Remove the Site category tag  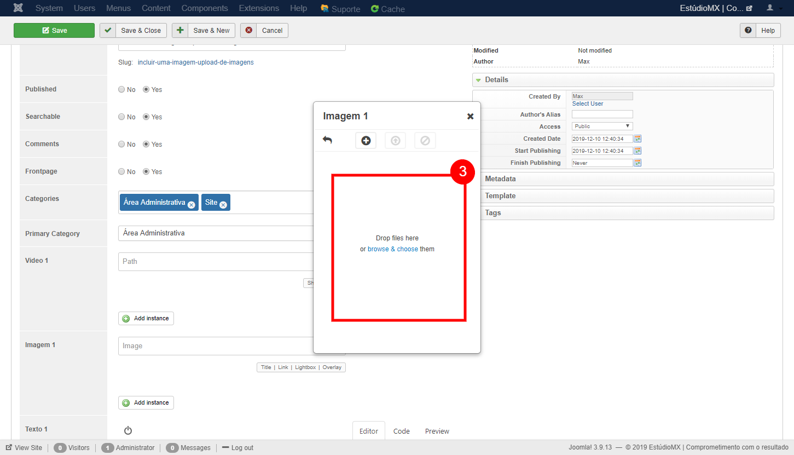point(223,205)
